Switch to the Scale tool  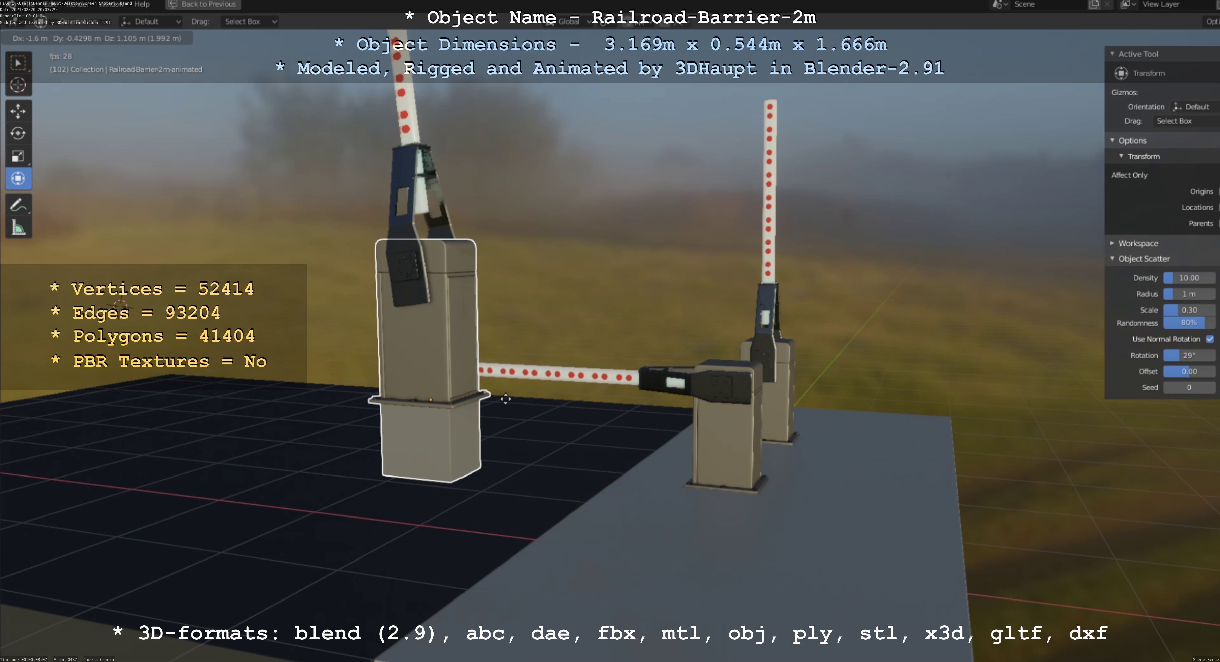pos(18,156)
